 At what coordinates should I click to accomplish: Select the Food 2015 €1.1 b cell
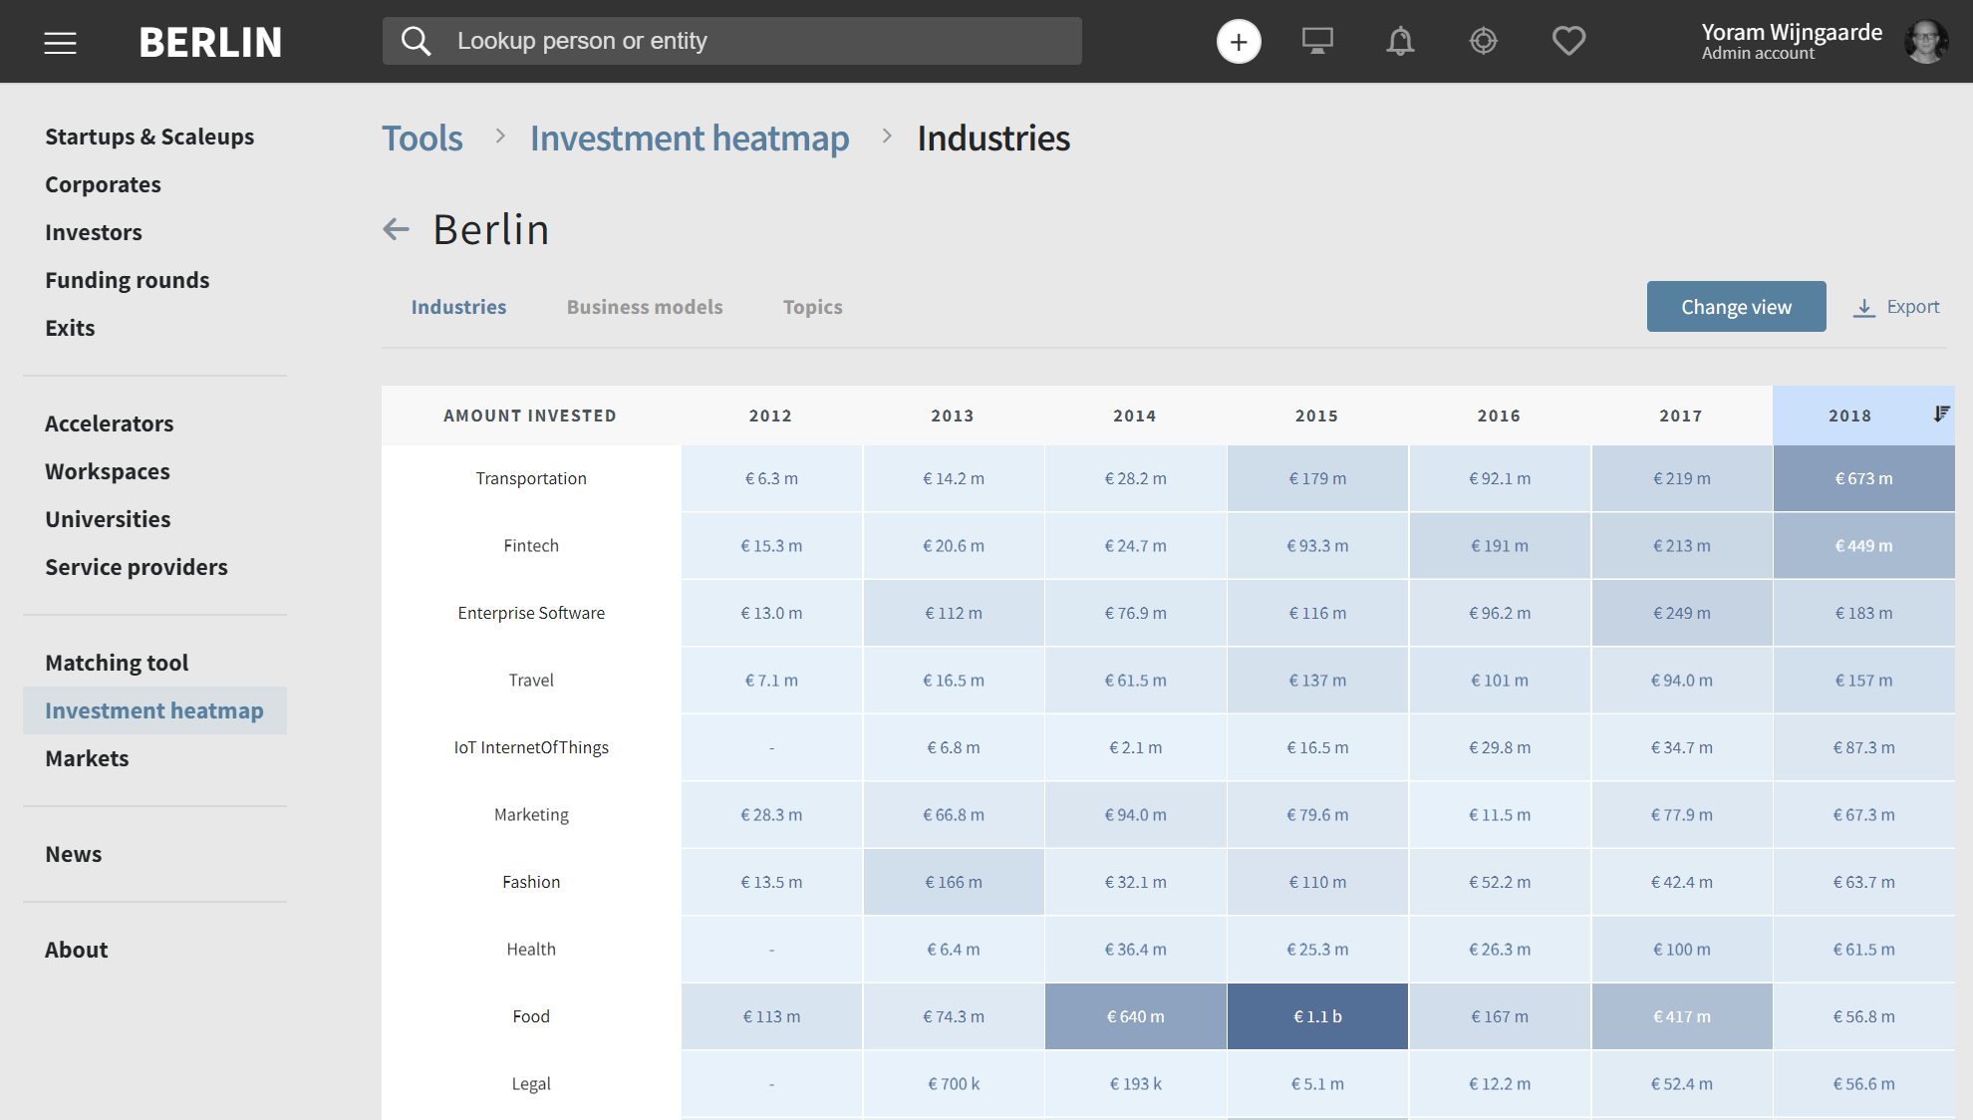click(x=1317, y=1016)
